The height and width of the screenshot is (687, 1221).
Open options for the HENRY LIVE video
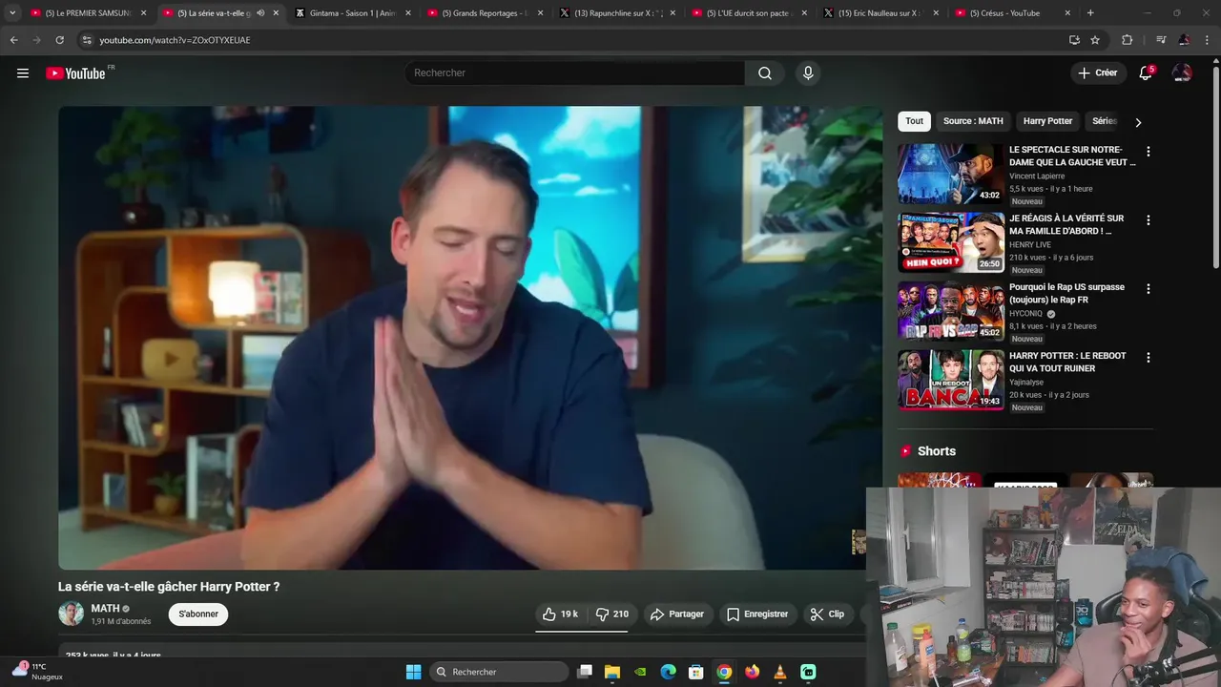pyautogui.click(x=1149, y=220)
